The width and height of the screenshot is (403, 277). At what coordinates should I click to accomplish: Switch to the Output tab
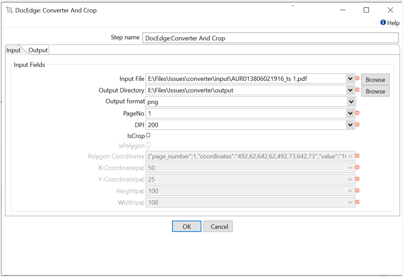[x=38, y=50]
